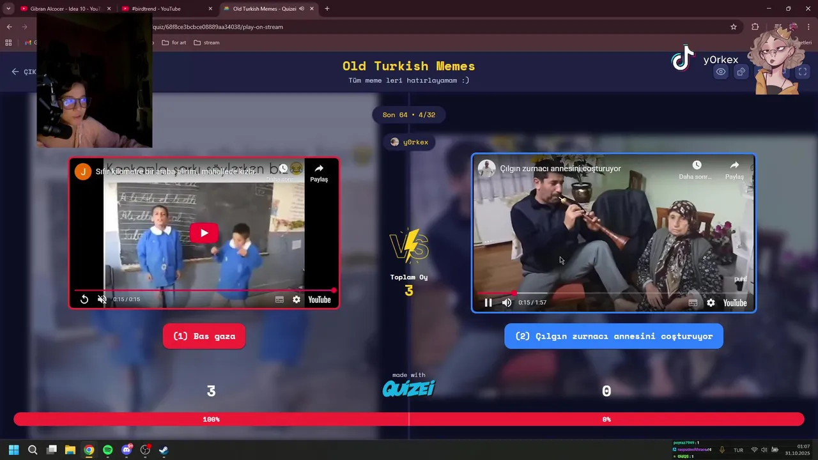Image resolution: width=818 pixels, height=460 pixels.
Task: Toggle the eye visibility button in Quizei header
Action: (x=721, y=72)
